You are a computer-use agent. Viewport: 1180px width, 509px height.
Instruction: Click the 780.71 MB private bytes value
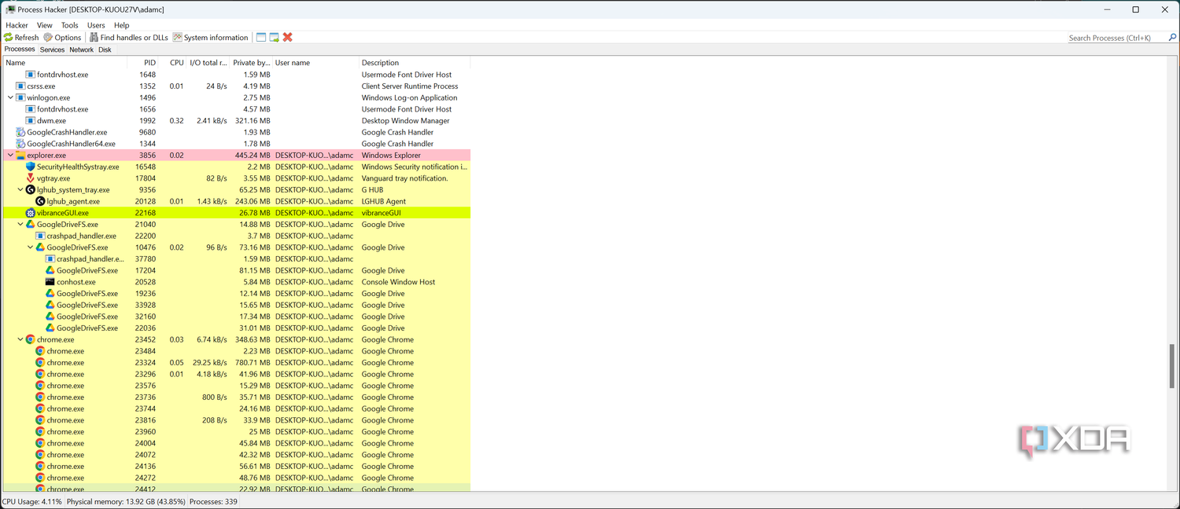pyautogui.click(x=252, y=363)
